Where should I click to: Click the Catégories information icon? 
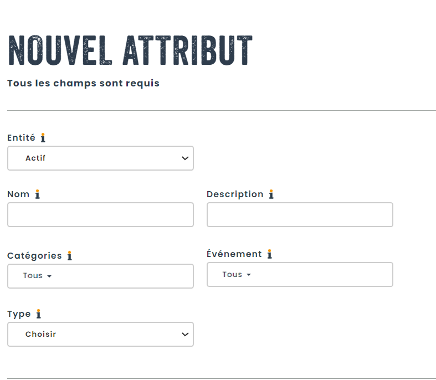tap(69, 255)
